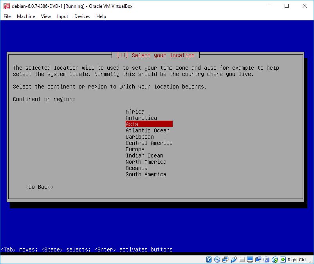The width and height of the screenshot is (314, 264).
Task: Select Africa in the region list
Action: 135,112
